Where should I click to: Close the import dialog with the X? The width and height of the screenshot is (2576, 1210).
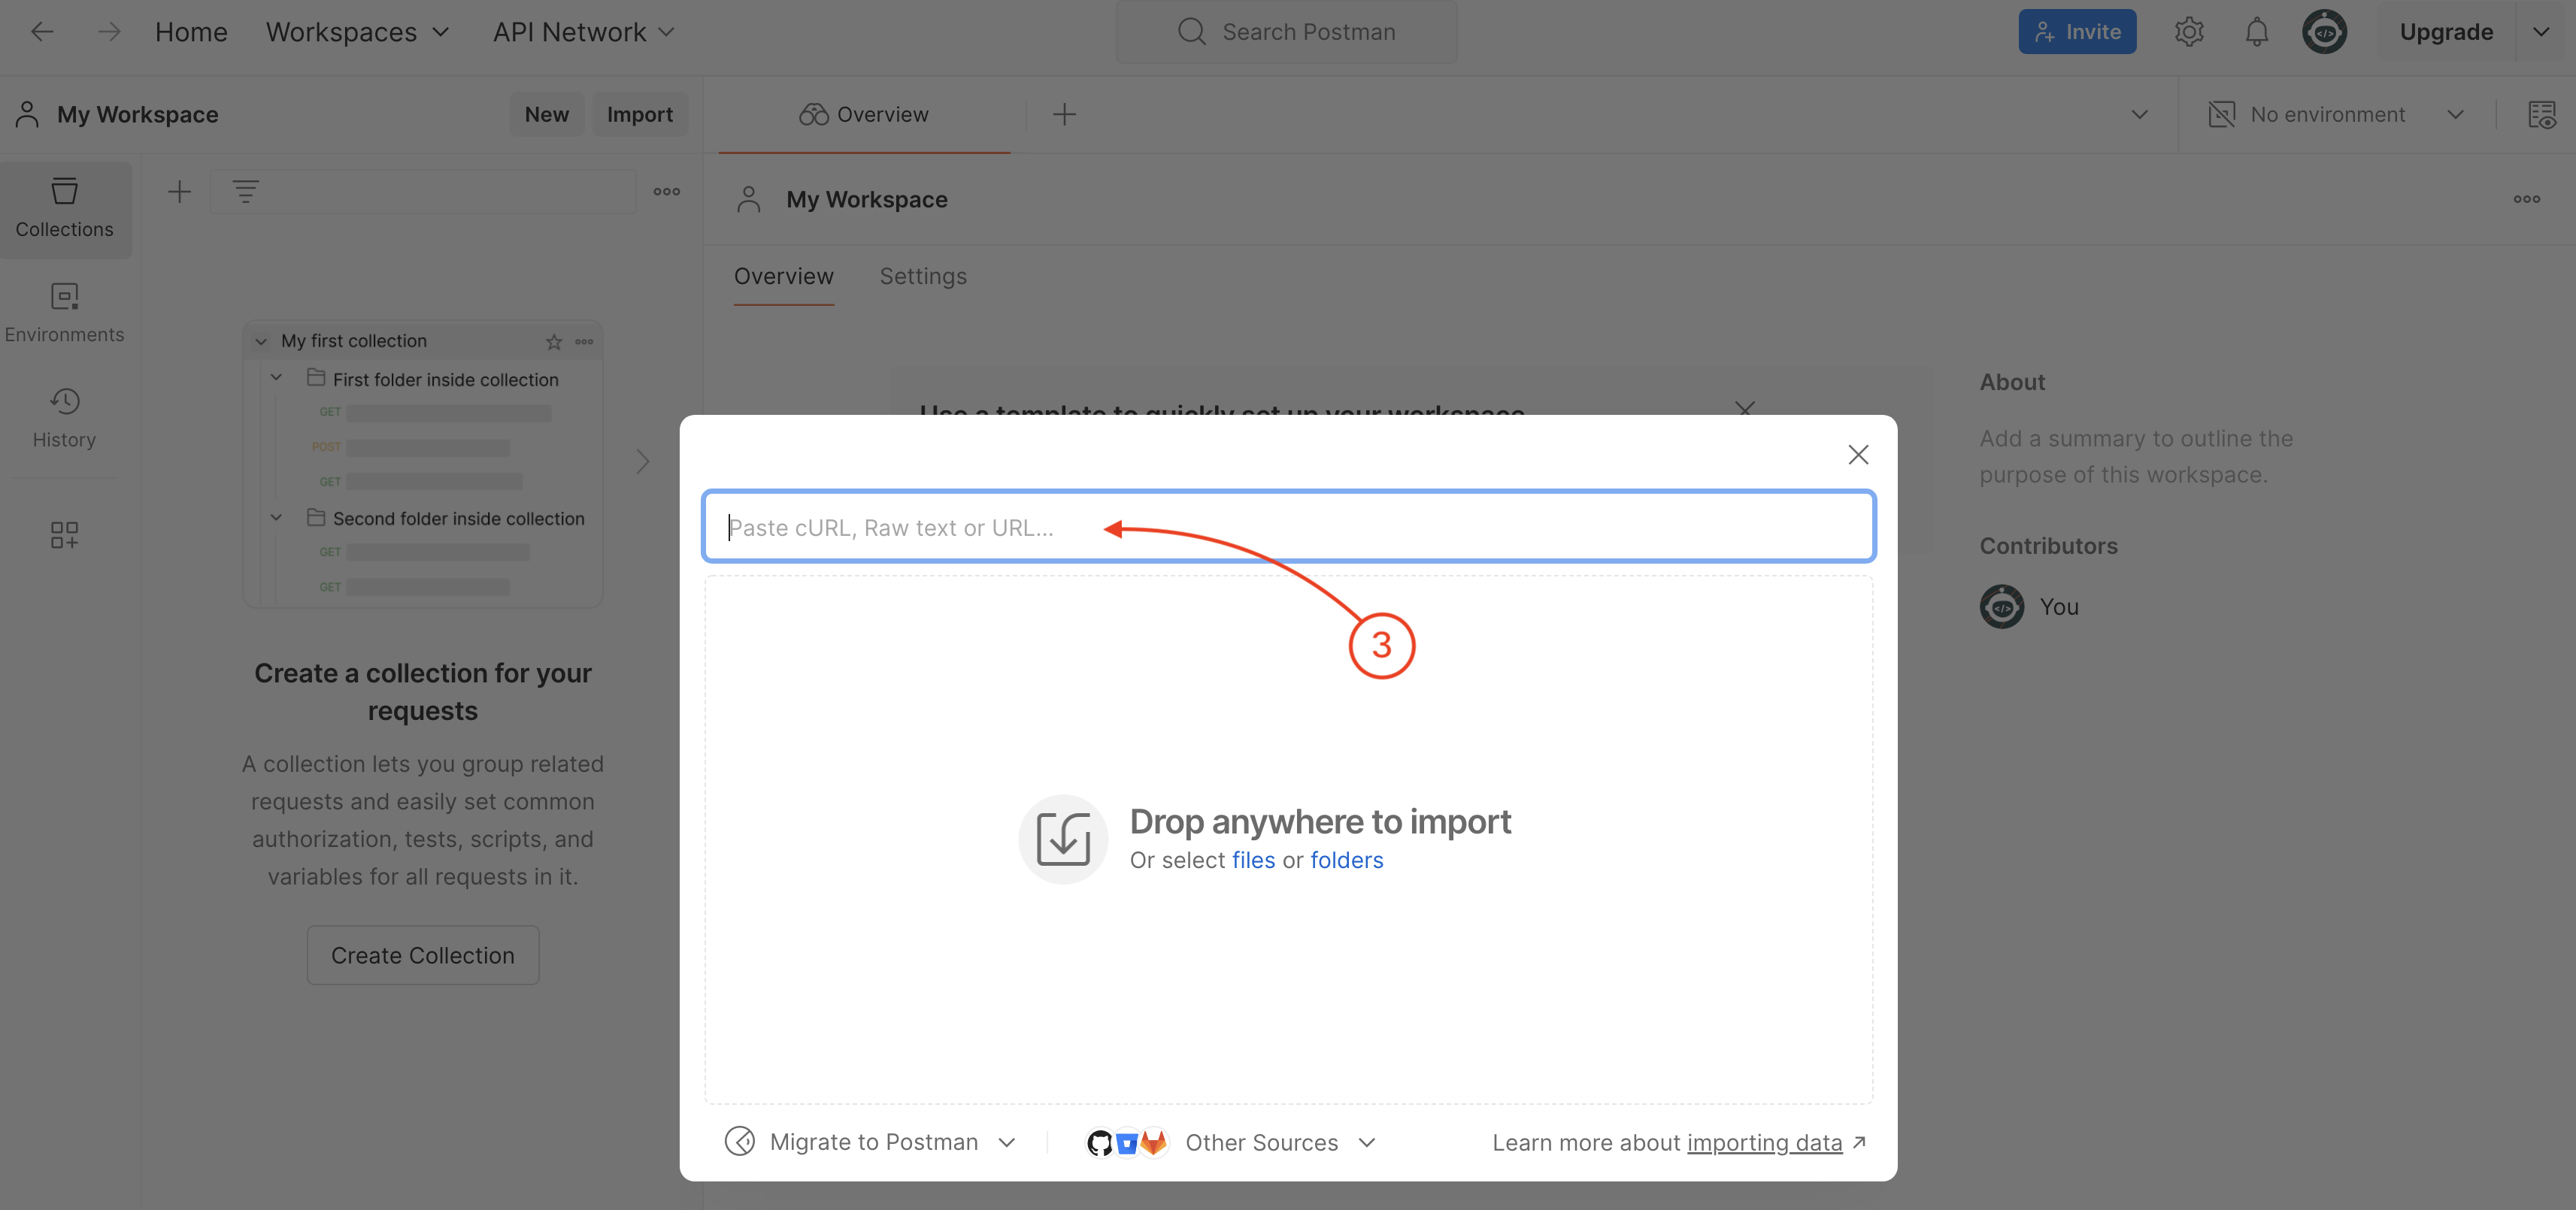pyautogui.click(x=1857, y=455)
